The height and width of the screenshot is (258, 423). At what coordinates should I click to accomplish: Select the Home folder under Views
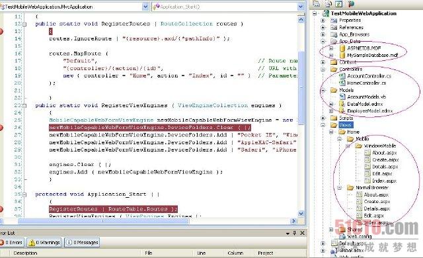353,132
